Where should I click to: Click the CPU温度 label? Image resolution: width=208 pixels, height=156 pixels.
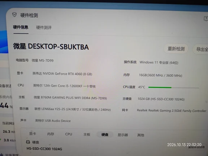(129, 87)
